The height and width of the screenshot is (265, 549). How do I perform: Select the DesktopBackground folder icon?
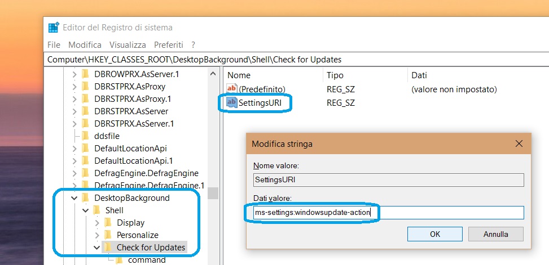[x=85, y=198]
